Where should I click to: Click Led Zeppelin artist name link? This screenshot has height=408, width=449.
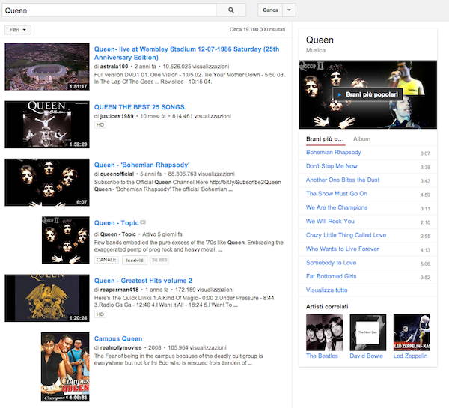click(410, 356)
